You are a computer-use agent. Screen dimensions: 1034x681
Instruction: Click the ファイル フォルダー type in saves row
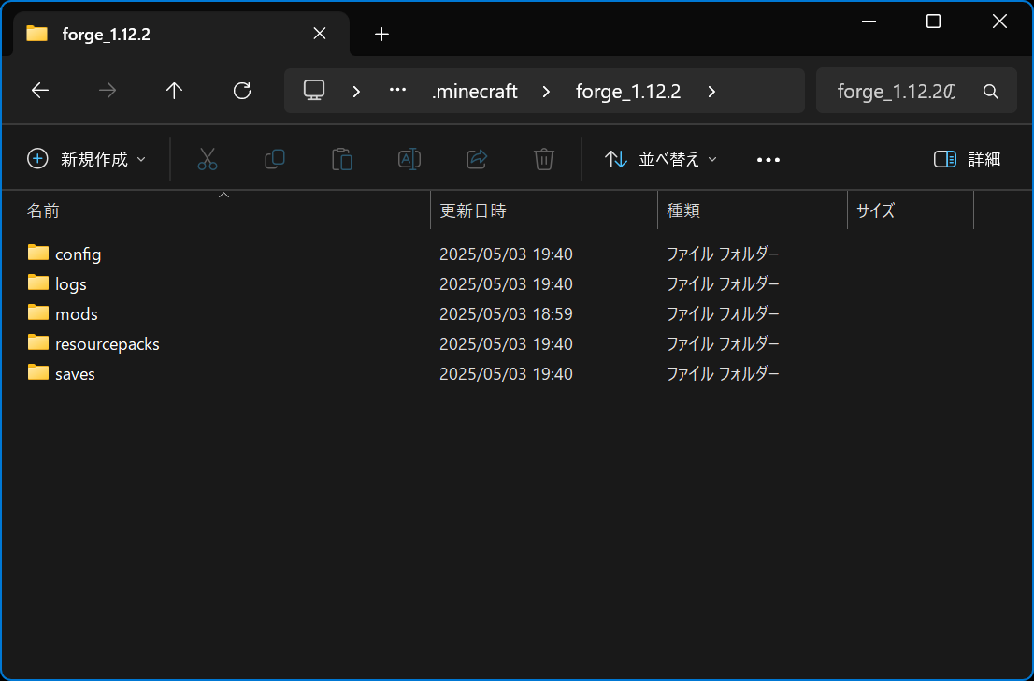723,374
